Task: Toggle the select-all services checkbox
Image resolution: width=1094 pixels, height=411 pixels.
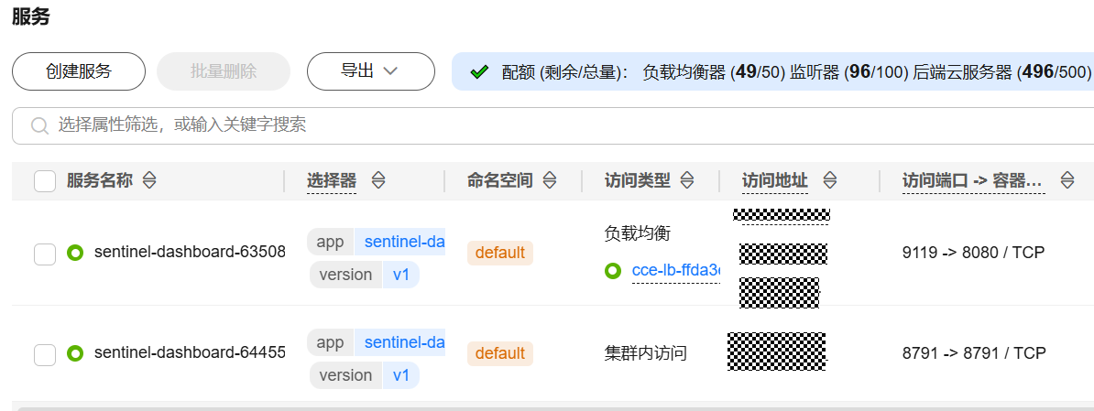Action: tap(45, 181)
